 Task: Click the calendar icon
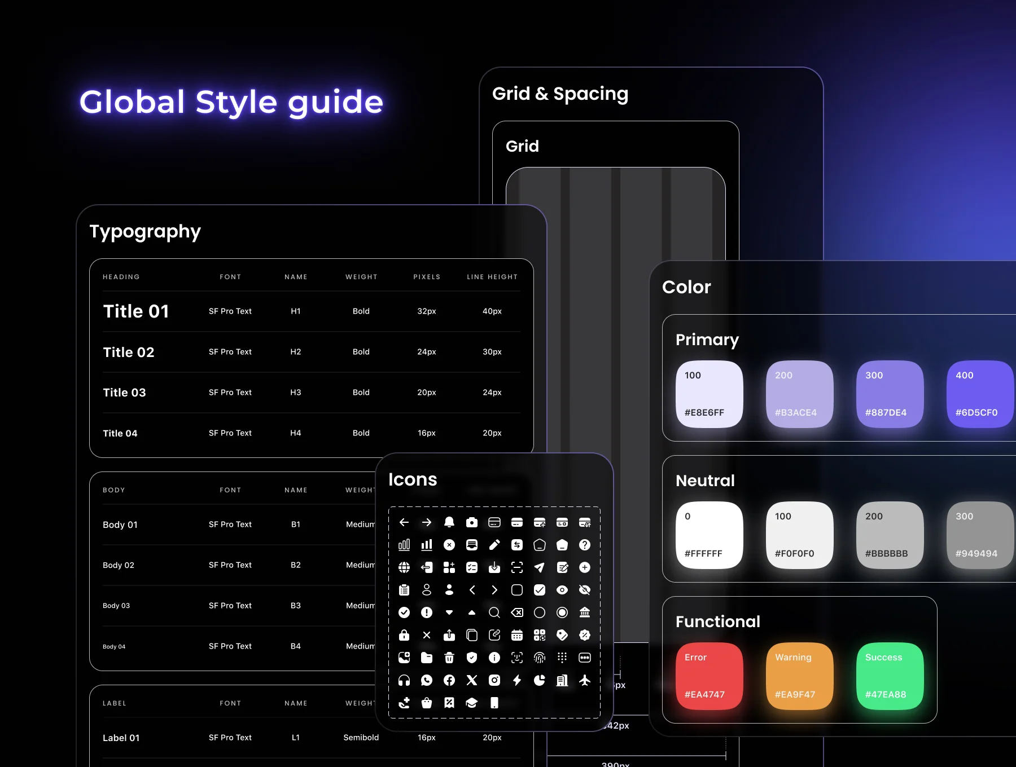pyautogui.click(x=517, y=635)
